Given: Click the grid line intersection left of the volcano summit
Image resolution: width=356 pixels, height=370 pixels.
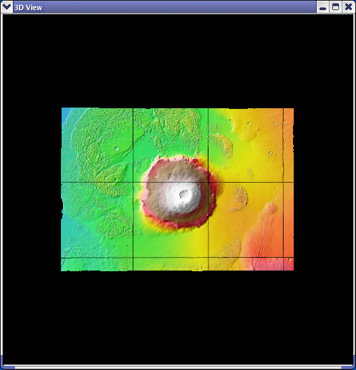Looking at the screenshot, I should pos(133,182).
